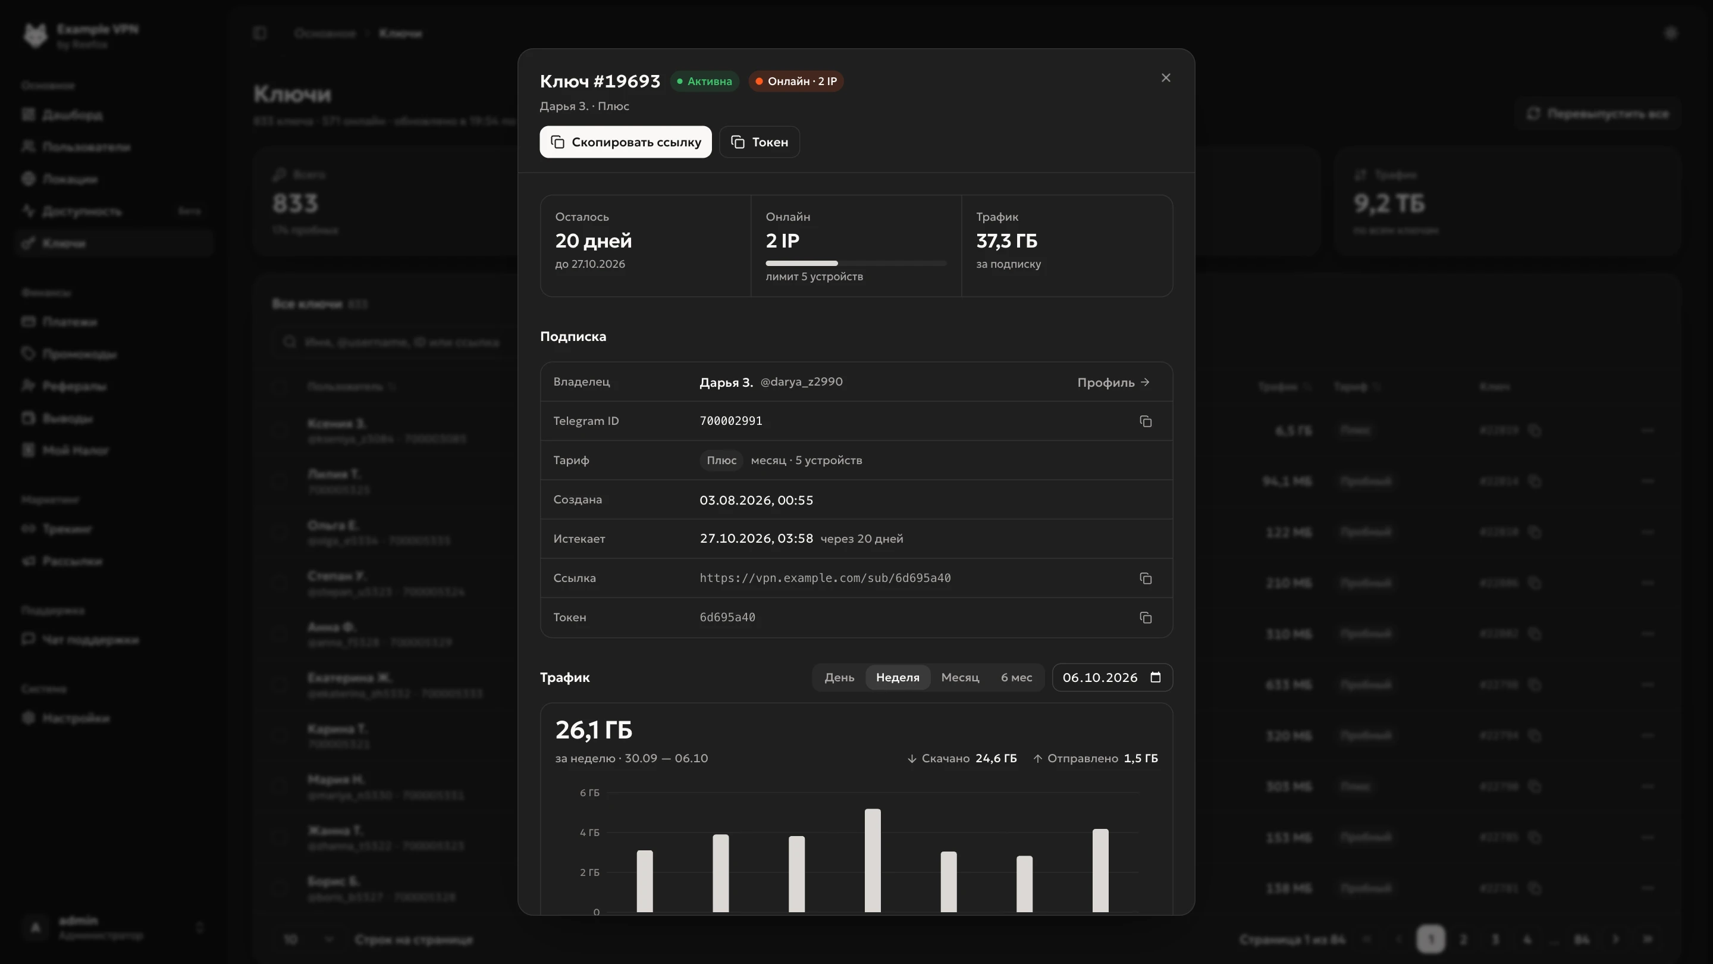
Task: Click the Онлайн · 2 IP badge
Action: (x=796, y=81)
